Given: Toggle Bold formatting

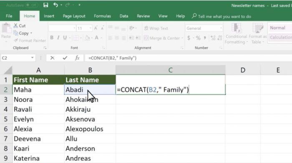Looking at the screenshot, I should [x=52, y=38].
